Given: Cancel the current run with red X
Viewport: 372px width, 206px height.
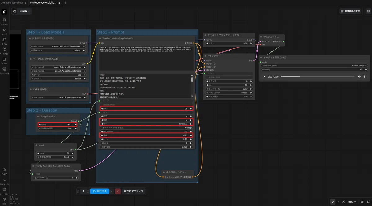Looking at the screenshot, I should pyautogui.click(x=118, y=191).
